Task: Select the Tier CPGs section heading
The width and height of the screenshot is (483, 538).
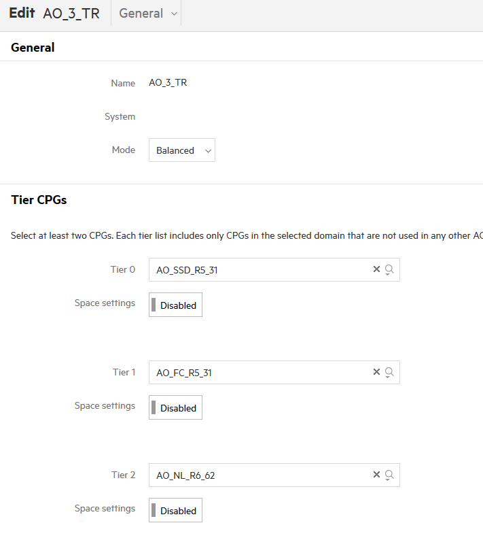Action: coord(39,200)
